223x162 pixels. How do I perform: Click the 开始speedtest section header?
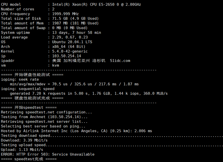[x=29, y=108]
